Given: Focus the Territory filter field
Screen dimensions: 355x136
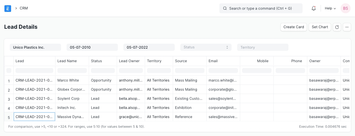Looking at the screenshot, I should [x=263, y=47].
